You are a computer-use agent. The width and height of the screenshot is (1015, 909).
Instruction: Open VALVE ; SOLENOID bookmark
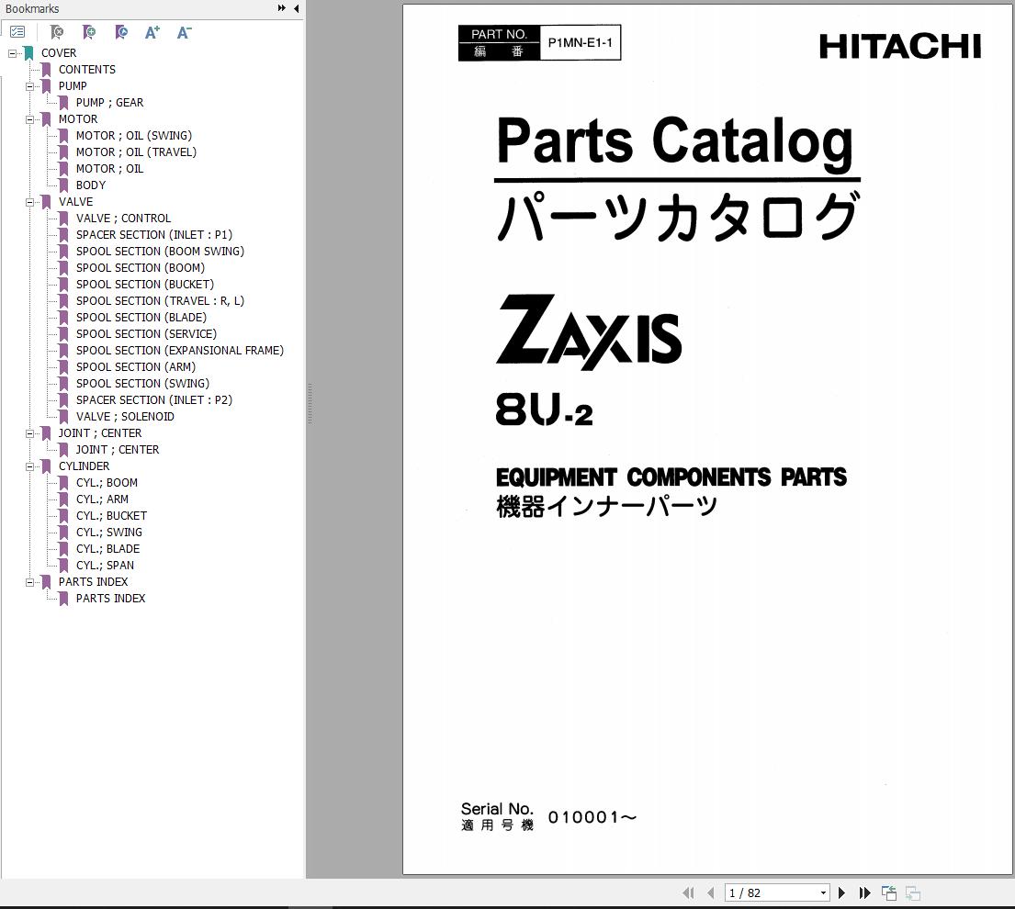(x=125, y=417)
